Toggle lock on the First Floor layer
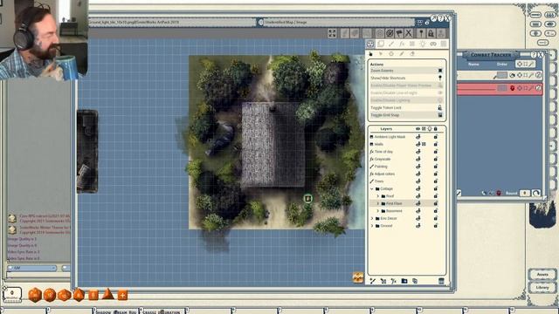This screenshot has width=559, height=314. pos(436,203)
